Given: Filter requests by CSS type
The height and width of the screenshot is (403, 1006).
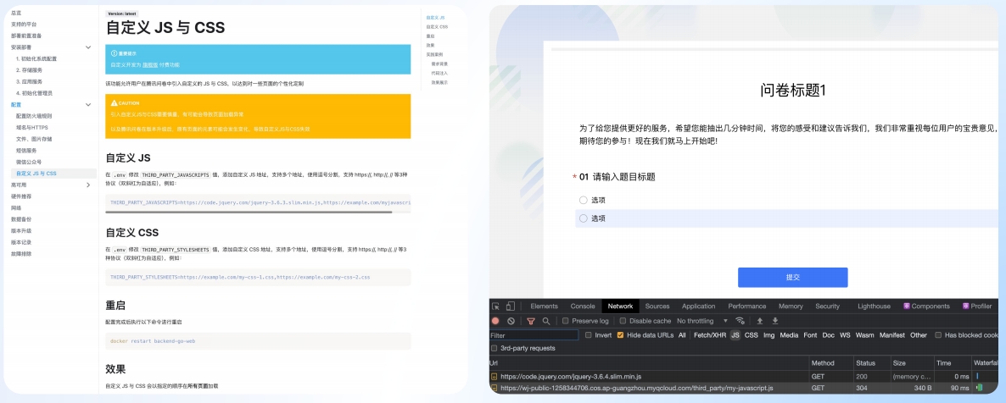Looking at the screenshot, I should point(752,335).
